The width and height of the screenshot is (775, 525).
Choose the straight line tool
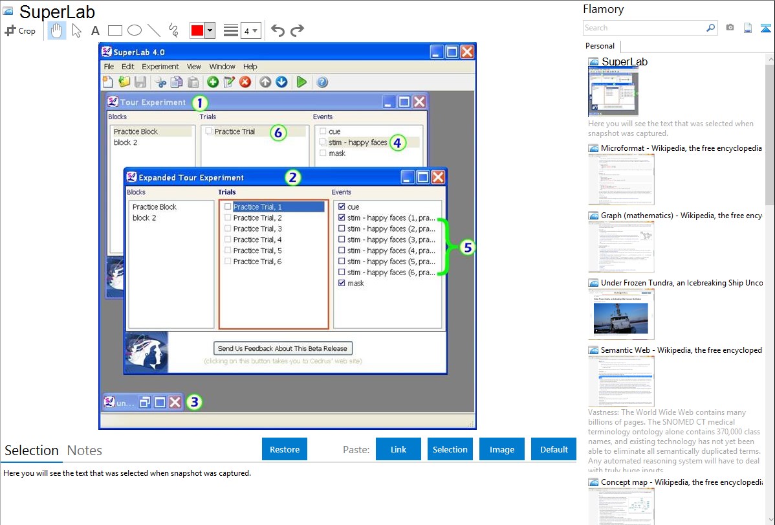154,30
